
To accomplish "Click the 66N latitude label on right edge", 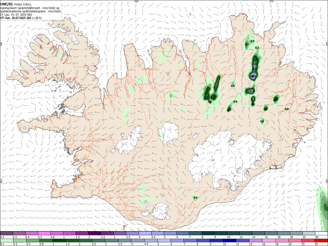I will [327, 44].
